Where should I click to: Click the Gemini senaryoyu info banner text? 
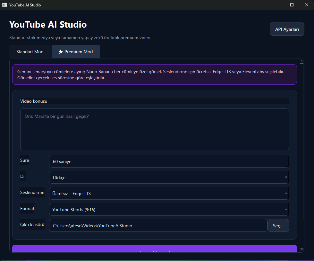(x=151, y=75)
